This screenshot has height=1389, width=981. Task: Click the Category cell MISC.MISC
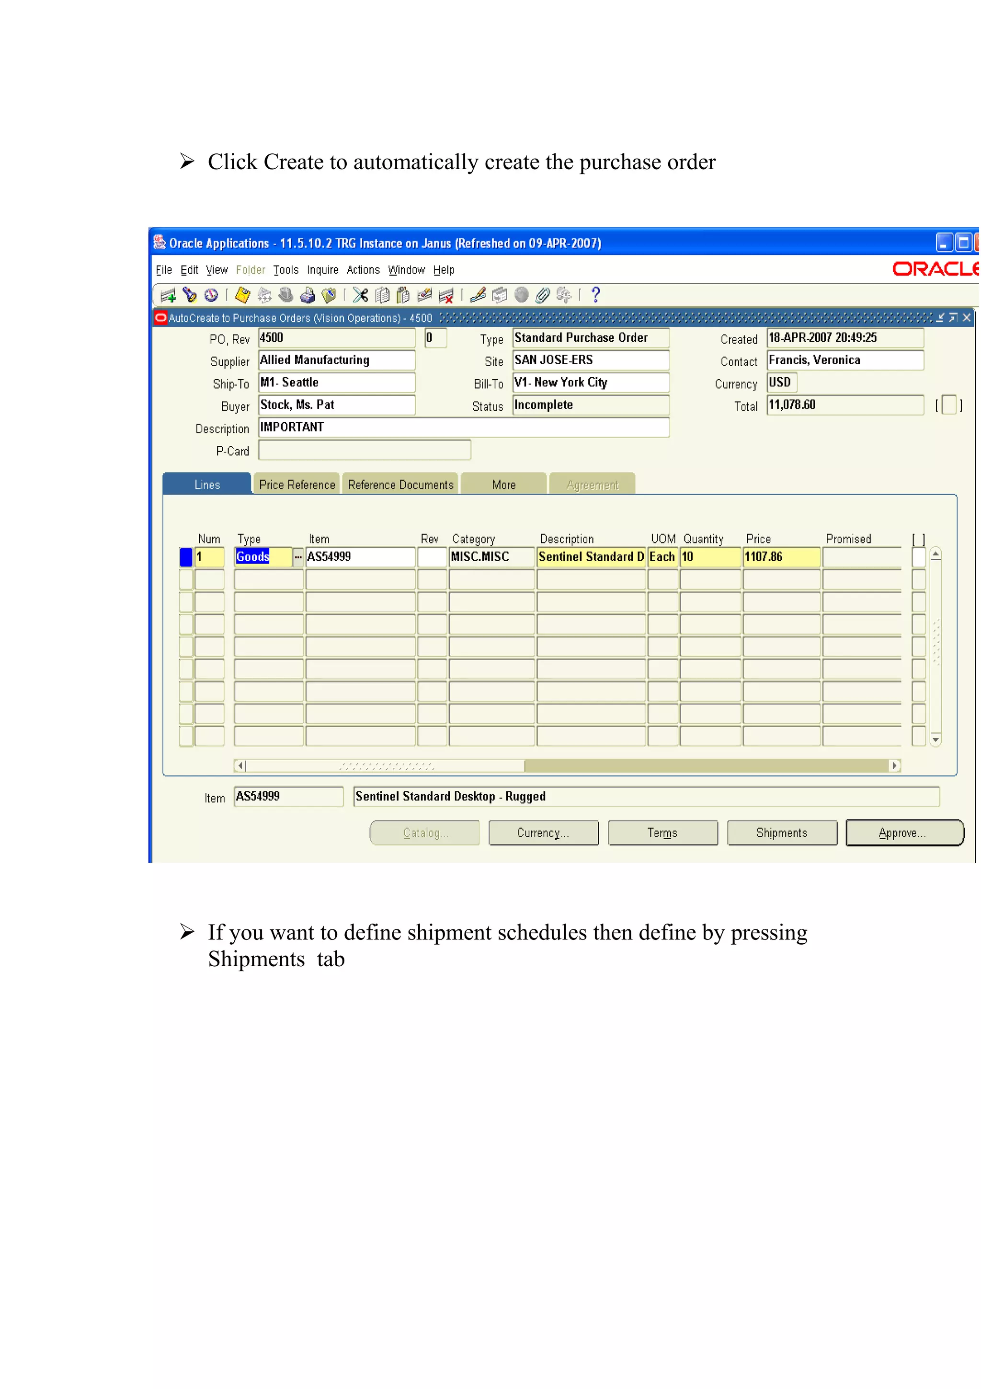pos(492,557)
